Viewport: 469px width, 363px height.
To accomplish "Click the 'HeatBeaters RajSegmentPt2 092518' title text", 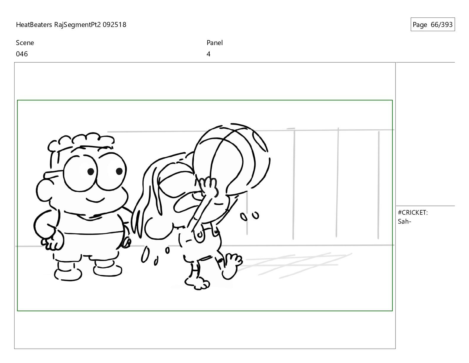I will tap(71, 25).
